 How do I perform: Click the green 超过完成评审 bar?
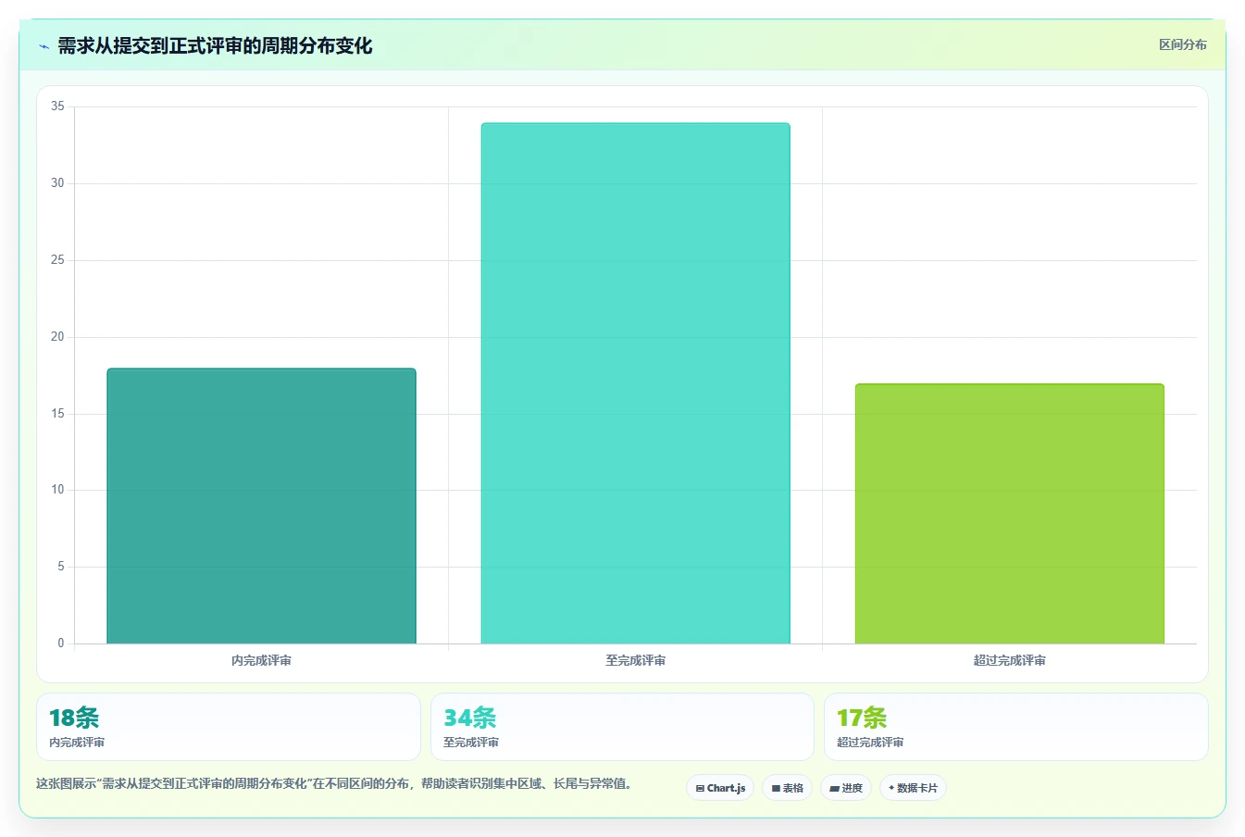tap(1009, 514)
